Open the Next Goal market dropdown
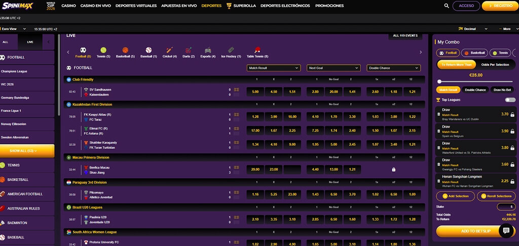This screenshot has height=246, width=519. (x=333, y=68)
